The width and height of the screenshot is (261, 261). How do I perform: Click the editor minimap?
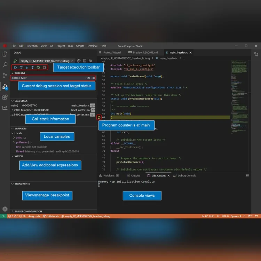tap(239, 96)
